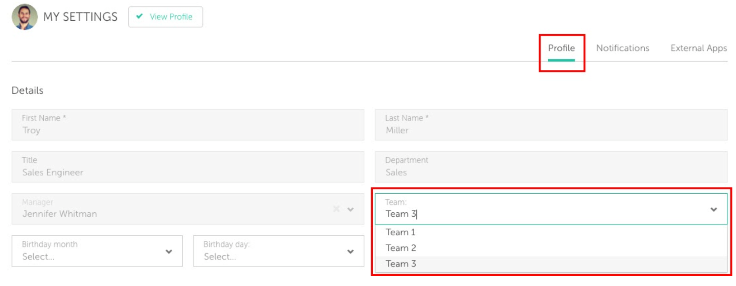The height and width of the screenshot is (286, 736).
Task: Open the Birthday month dropdown
Action: pyautogui.click(x=97, y=251)
